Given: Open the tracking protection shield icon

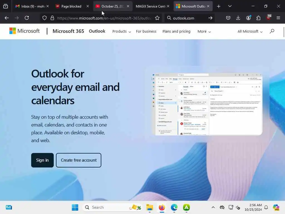Looking at the screenshot, I should pyautogui.click(x=45, y=18).
